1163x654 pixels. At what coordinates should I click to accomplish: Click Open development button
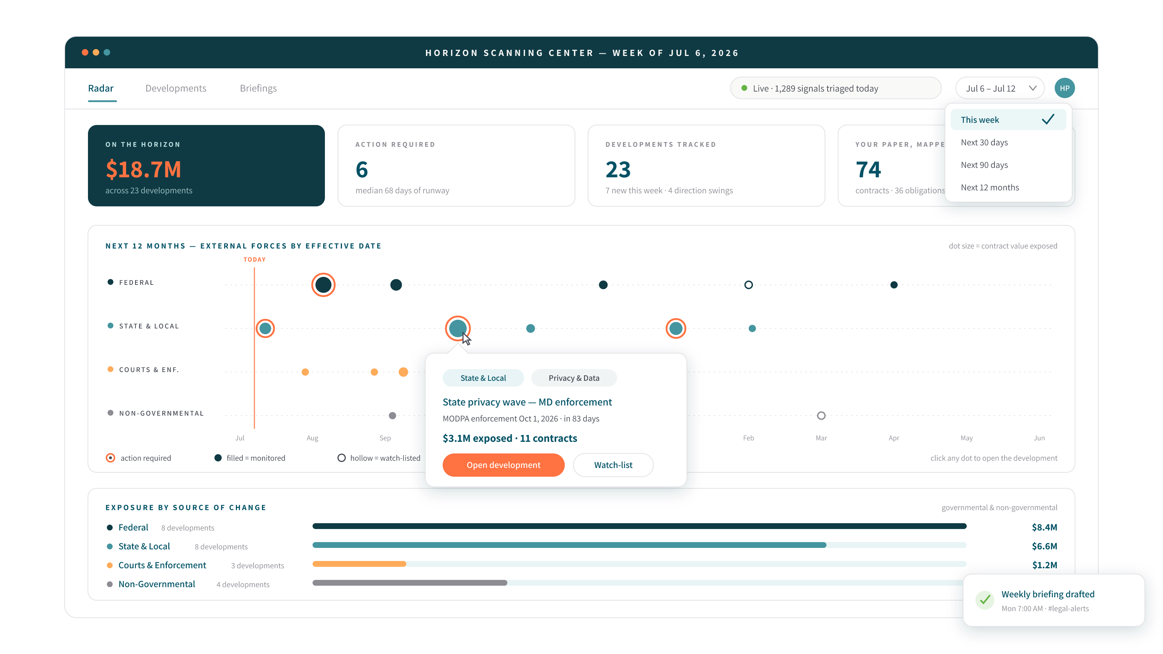click(x=503, y=465)
